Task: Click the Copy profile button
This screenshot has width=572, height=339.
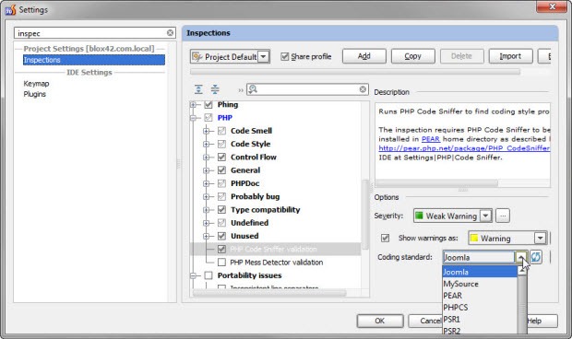Action: tap(413, 56)
